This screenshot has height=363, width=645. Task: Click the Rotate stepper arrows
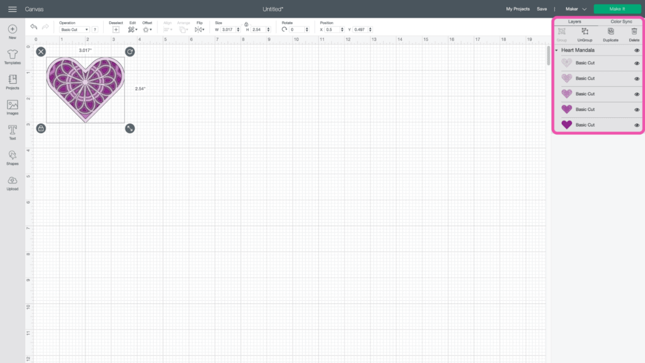tap(307, 30)
